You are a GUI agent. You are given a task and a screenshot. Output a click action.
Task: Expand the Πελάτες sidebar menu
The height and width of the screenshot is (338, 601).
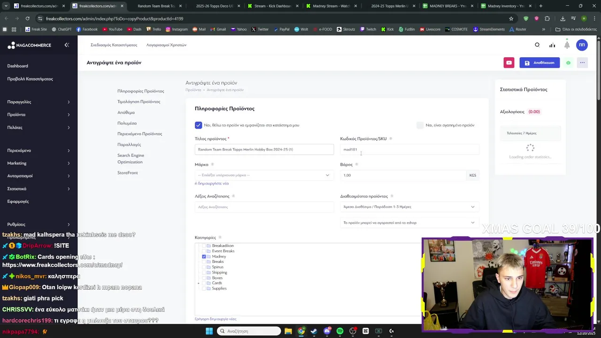pyautogui.click(x=39, y=128)
